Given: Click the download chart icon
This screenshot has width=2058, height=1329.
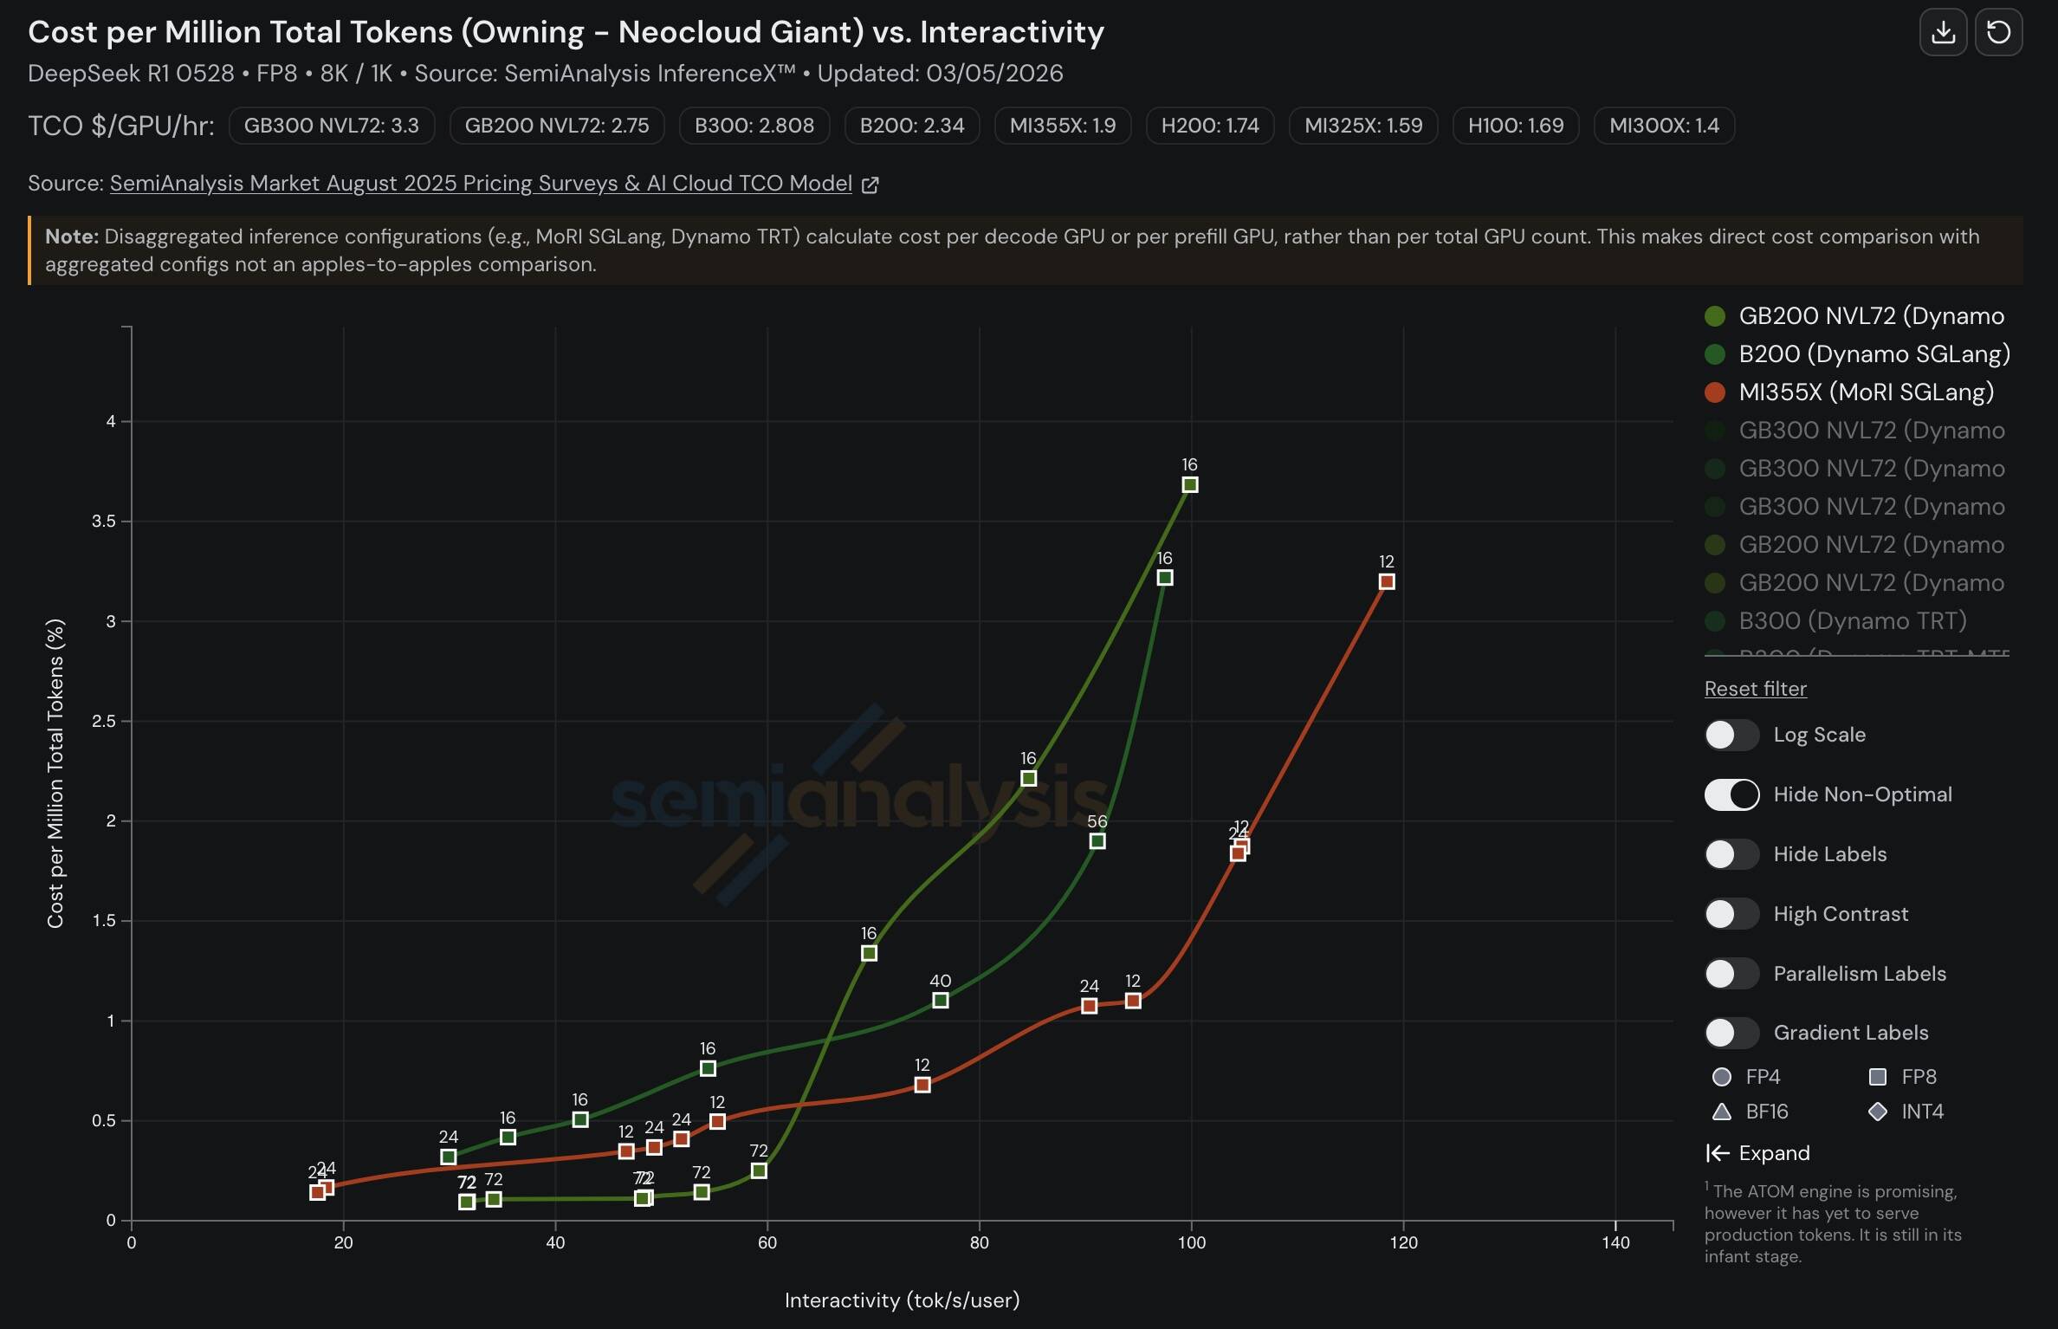Looking at the screenshot, I should (1943, 33).
